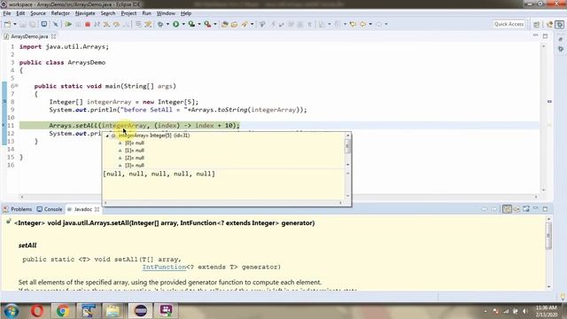567x319 pixels.
Task: Click the Windows Start button
Action: [12, 311]
